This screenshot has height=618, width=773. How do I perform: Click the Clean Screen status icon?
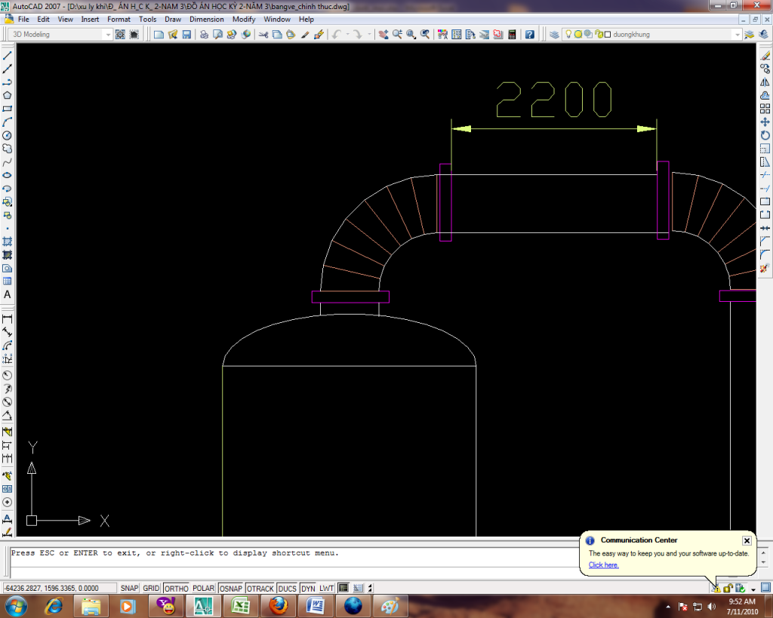pos(765,588)
